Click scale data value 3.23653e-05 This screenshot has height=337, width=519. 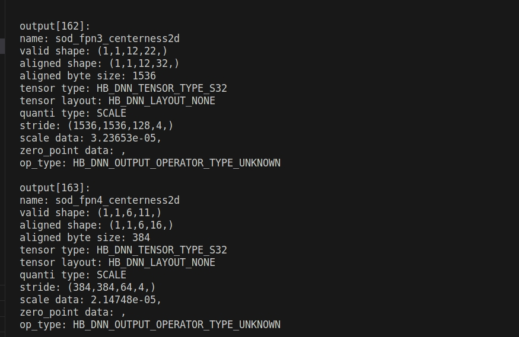pyautogui.click(x=125, y=138)
